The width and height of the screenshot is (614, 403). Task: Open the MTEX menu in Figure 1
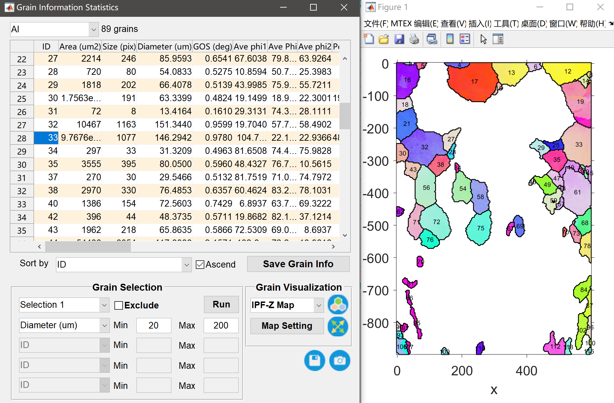(x=401, y=24)
